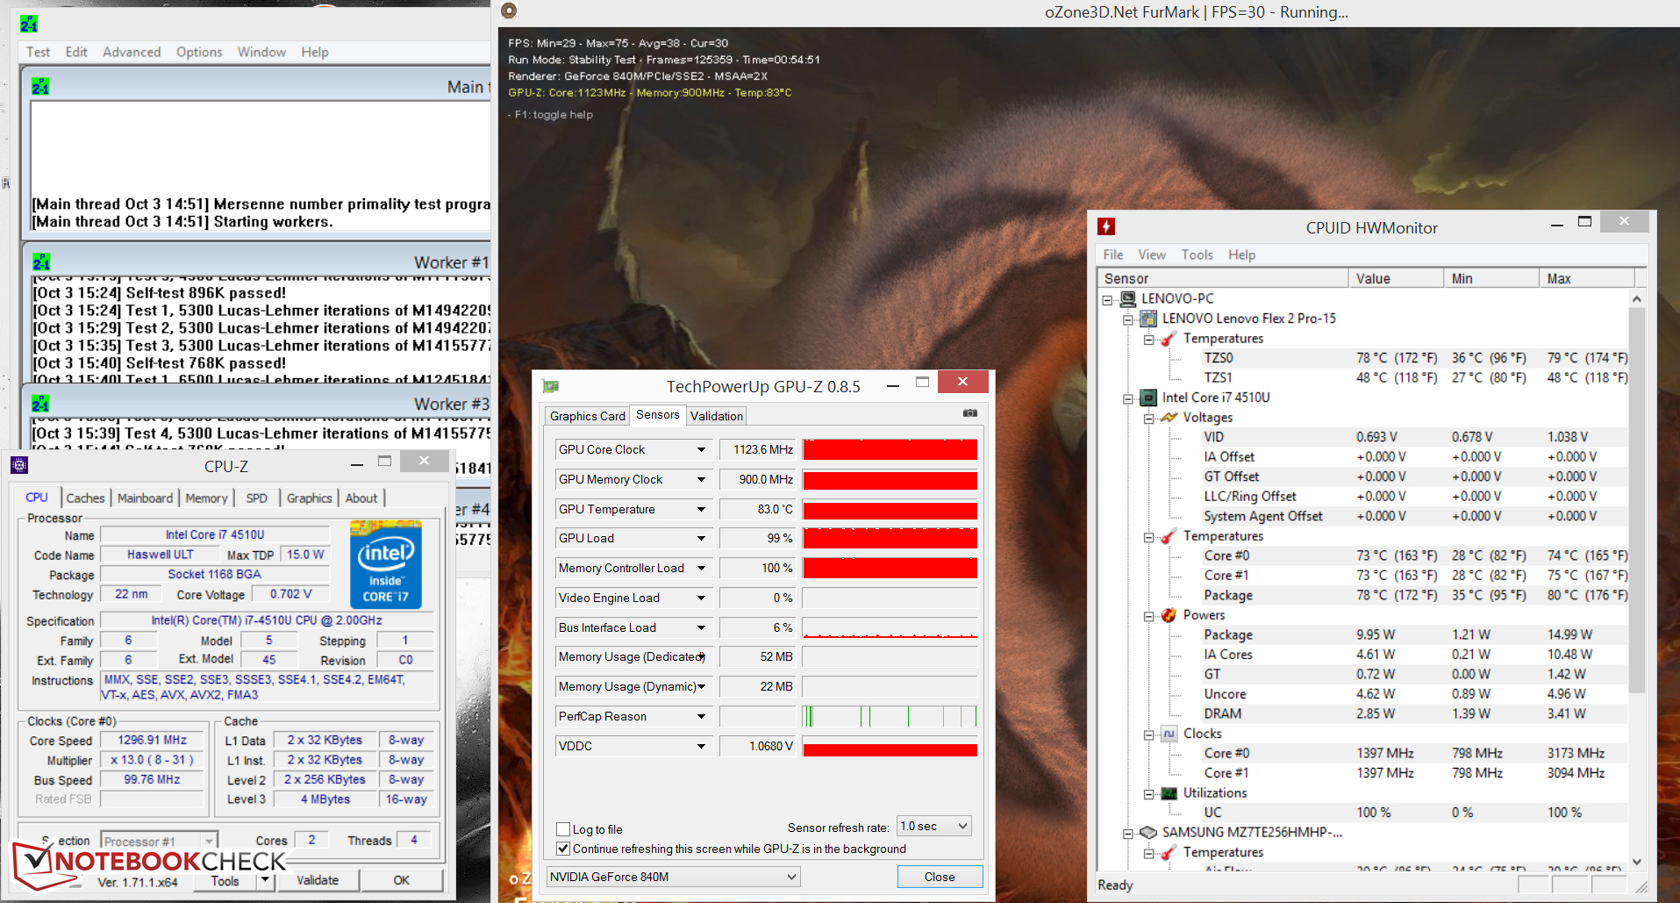Click the OK button in CPU-Z
The height and width of the screenshot is (903, 1680).
point(401,880)
